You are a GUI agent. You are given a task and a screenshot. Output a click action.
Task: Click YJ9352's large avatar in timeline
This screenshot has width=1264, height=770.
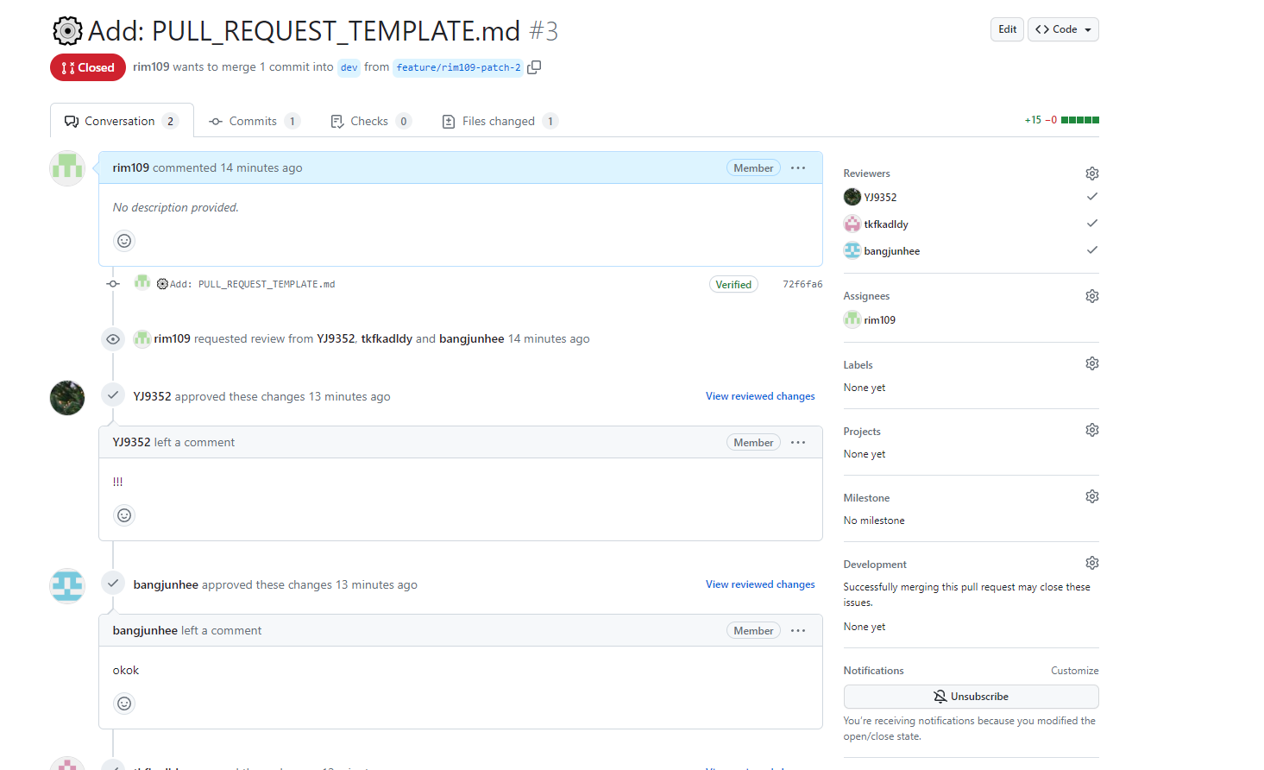tap(67, 398)
